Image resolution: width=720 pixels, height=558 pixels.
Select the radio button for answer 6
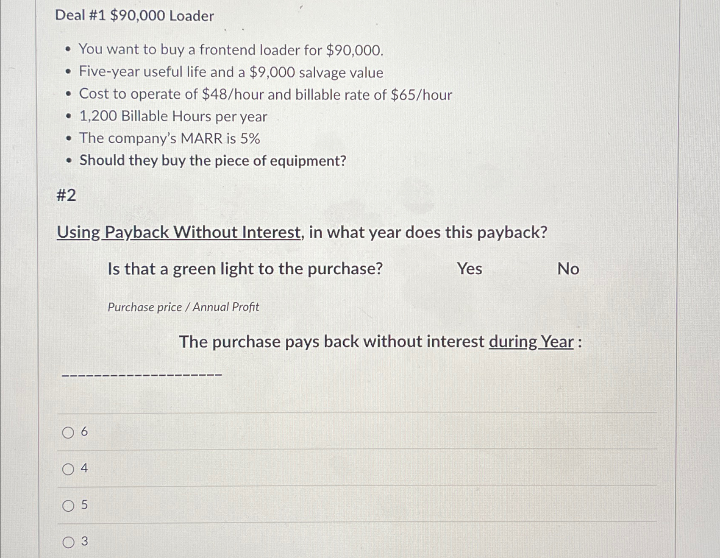(x=68, y=433)
